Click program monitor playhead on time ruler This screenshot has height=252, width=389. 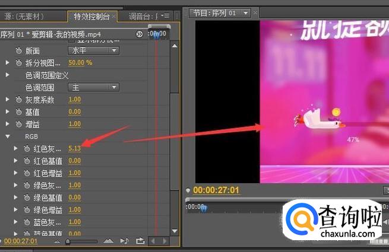coord(204,209)
